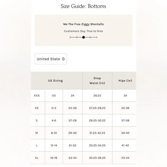Click the Size Guide: Bottoms heading

pyautogui.click(x=83, y=6)
